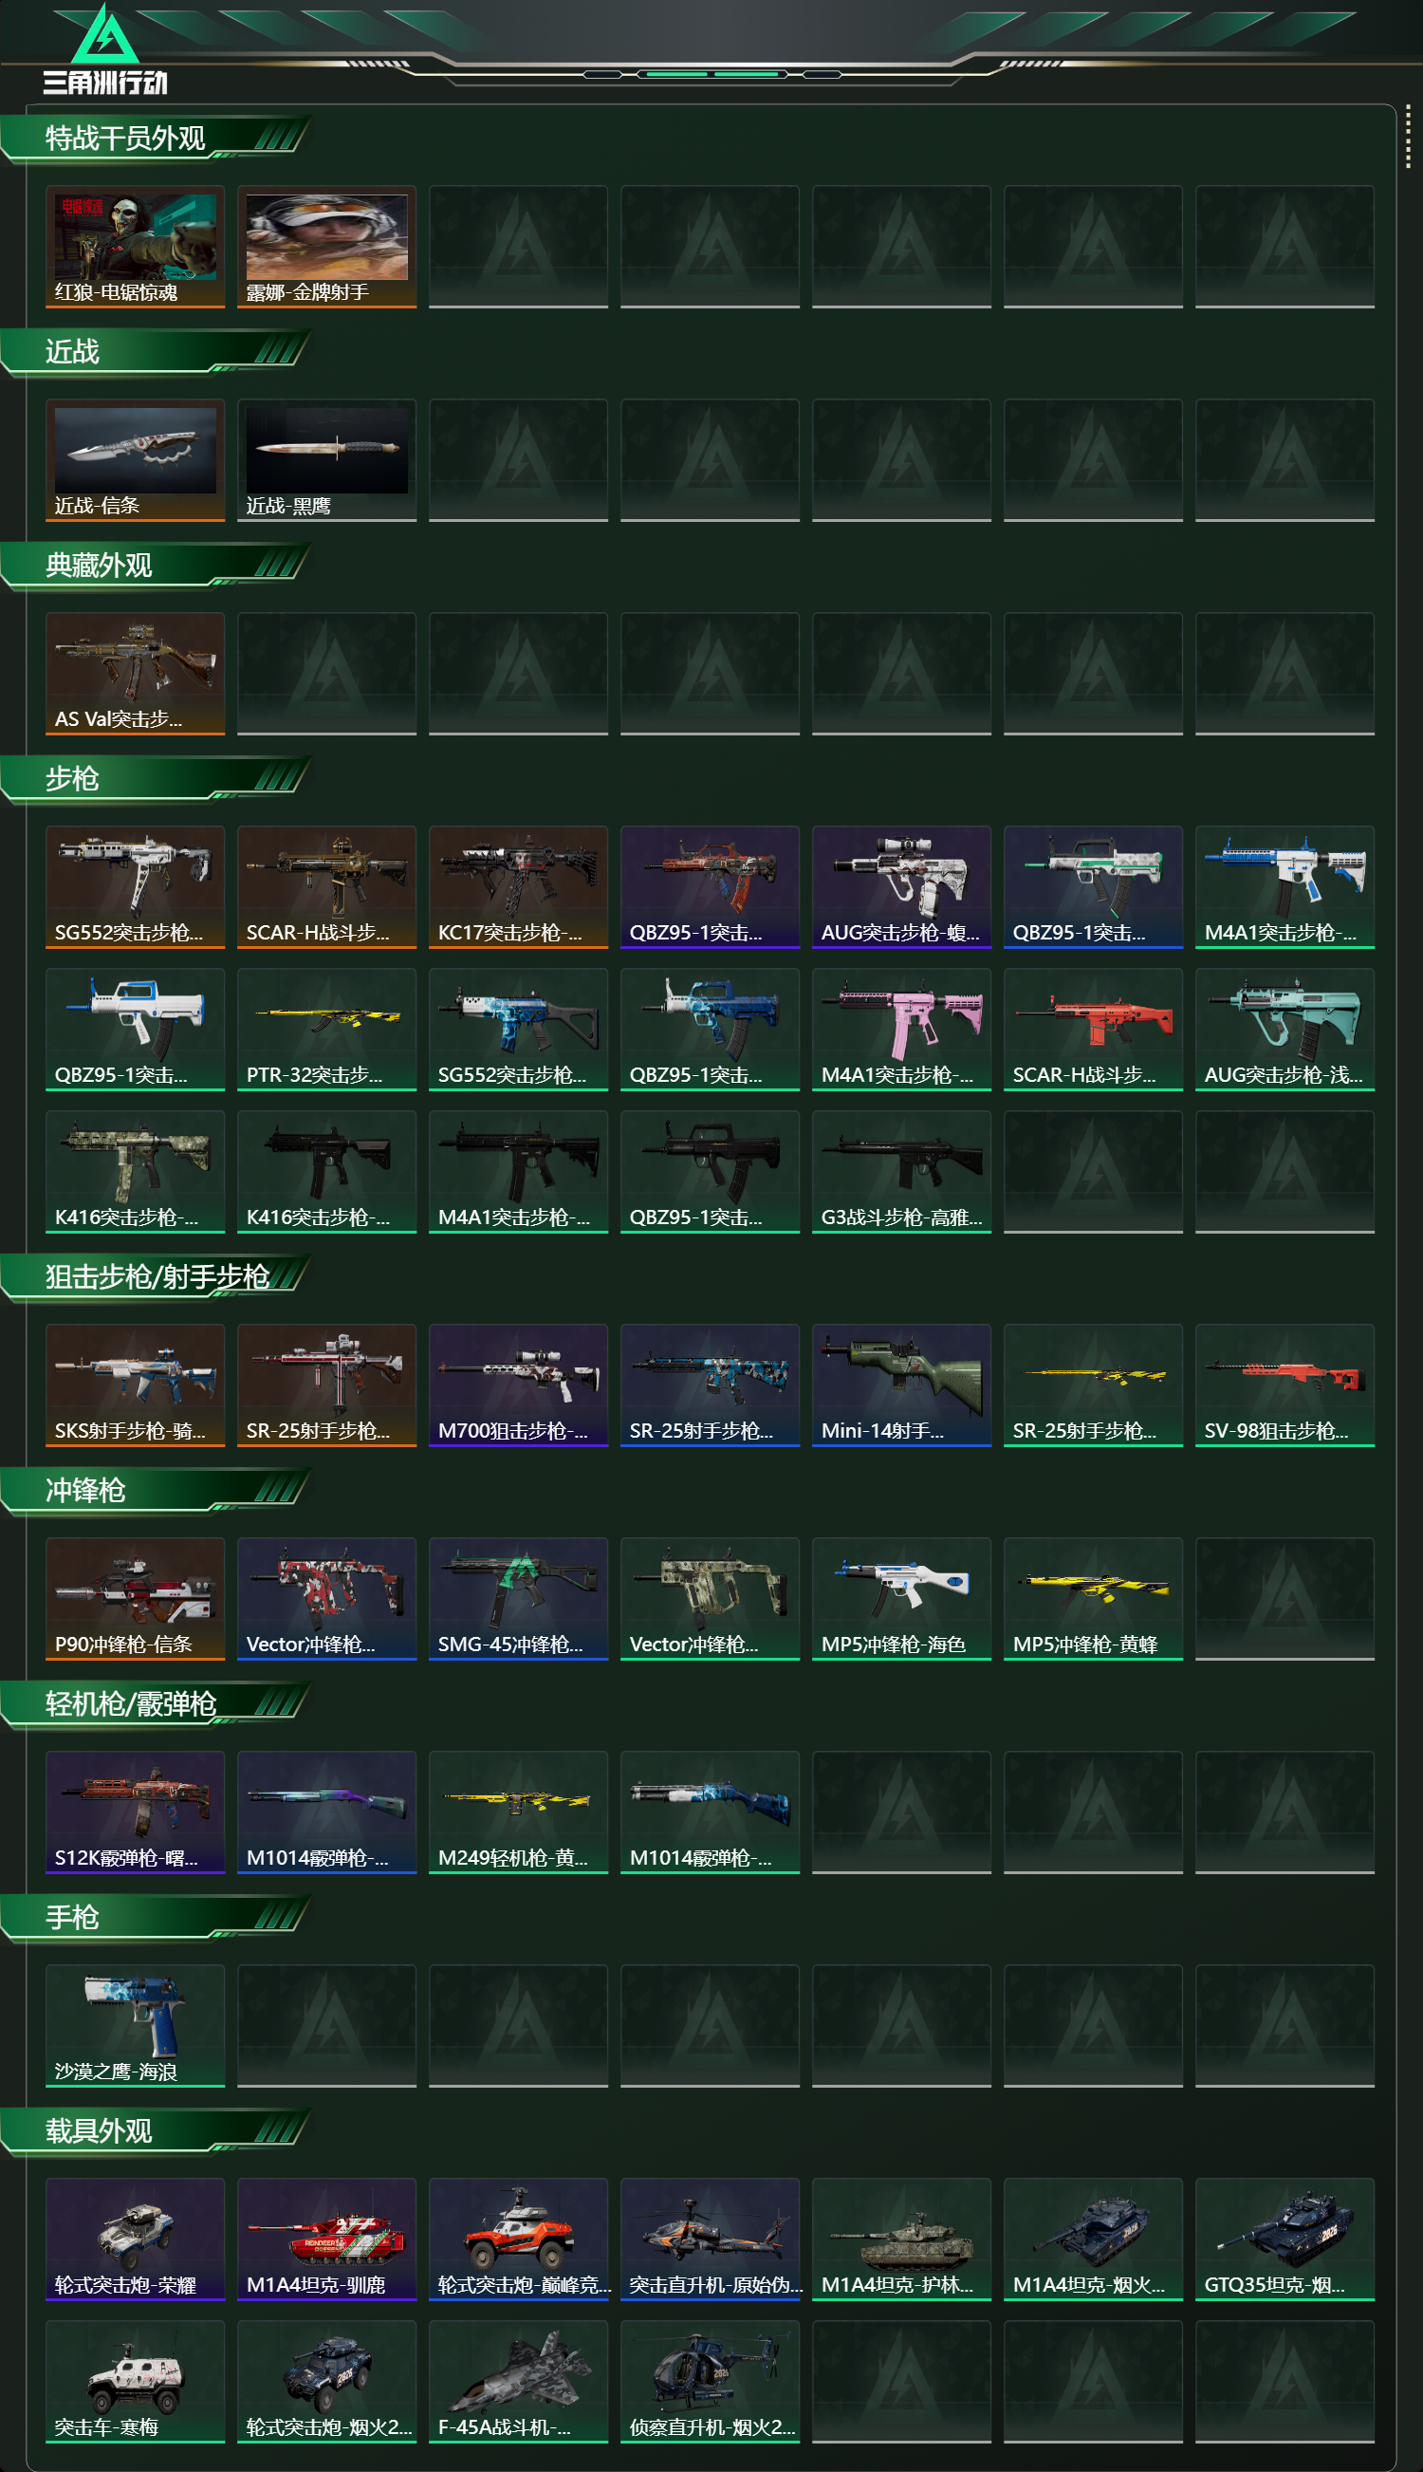The height and width of the screenshot is (2472, 1423).
Task: Open the 突击车-寒梅 vehicle skin
Action: pos(135,2381)
